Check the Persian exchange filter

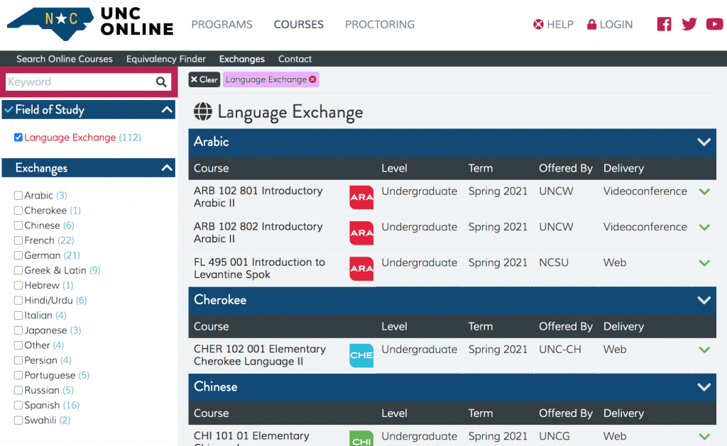(x=18, y=360)
